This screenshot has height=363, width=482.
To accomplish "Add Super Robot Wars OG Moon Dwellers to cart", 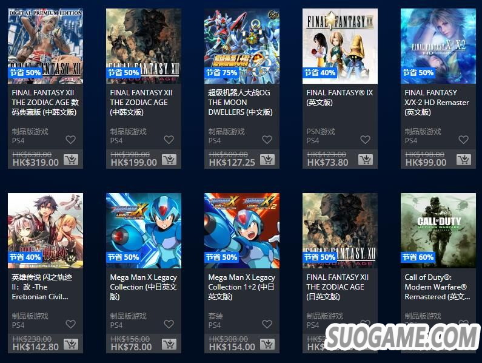I will coord(267,160).
